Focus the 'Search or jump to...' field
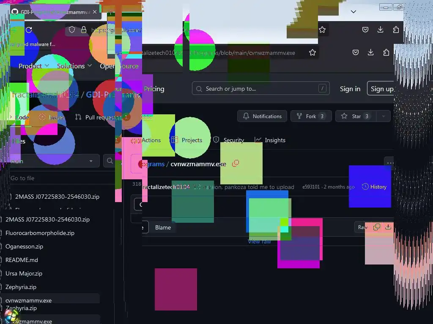Viewport: 433px width, 324px height. [260, 89]
